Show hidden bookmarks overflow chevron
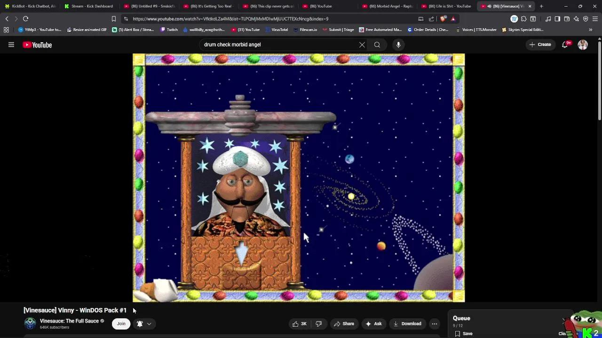The width and height of the screenshot is (602, 338). click(591, 30)
